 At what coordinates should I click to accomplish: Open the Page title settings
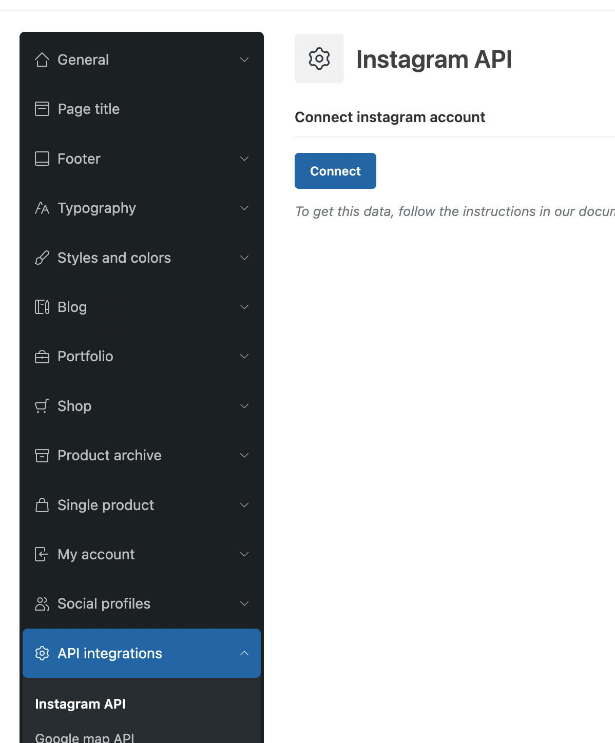(x=89, y=109)
